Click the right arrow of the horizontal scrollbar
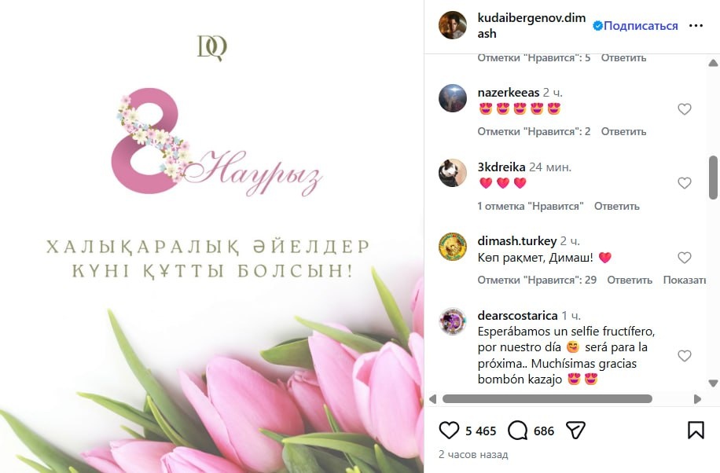The width and height of the screenshot is (720, 473). pyautogui.click(x=697, y=399)
